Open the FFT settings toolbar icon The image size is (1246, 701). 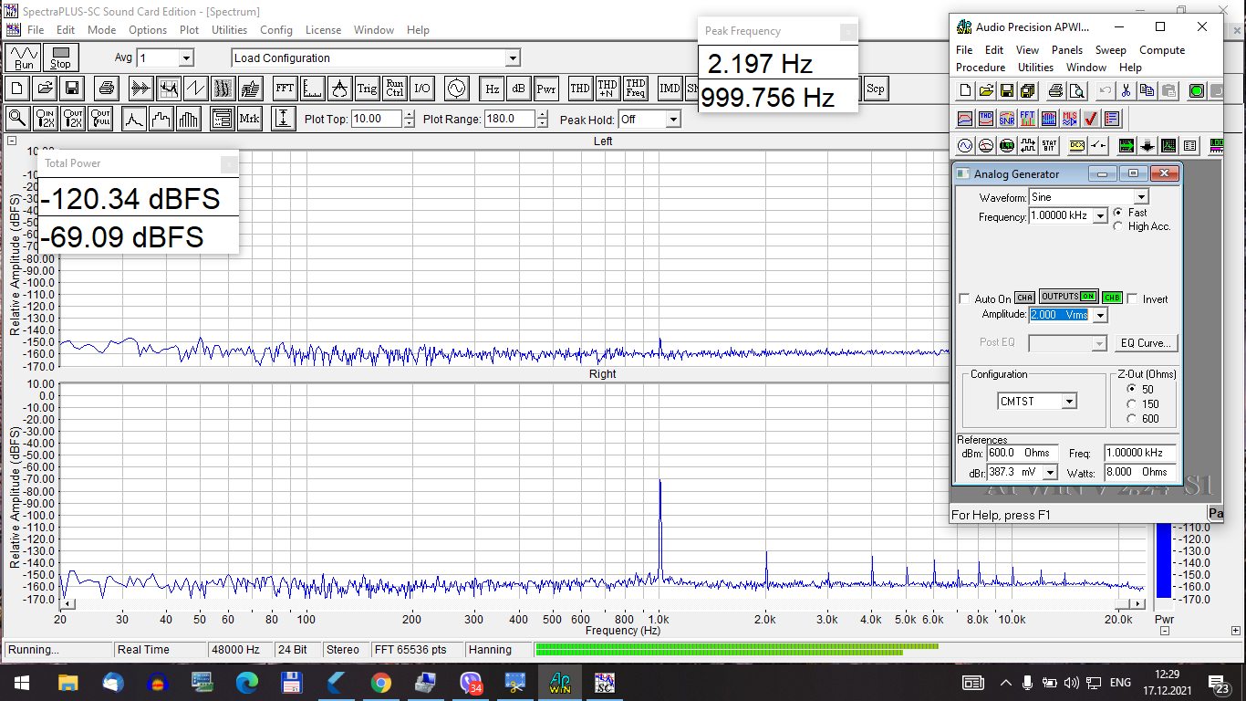(x=285, y=89)
